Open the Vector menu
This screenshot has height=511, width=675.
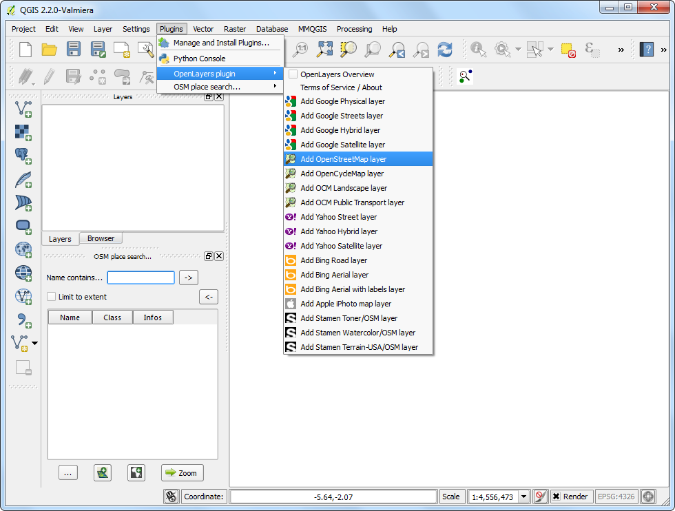coord(203,29)
